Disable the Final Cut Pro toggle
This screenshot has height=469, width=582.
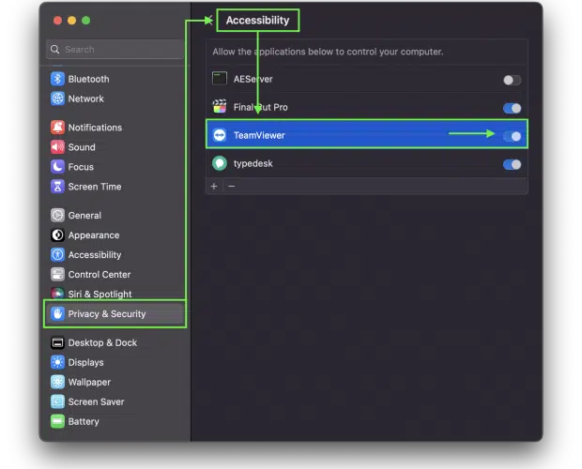pyautogui.click(x=513, y=108)
